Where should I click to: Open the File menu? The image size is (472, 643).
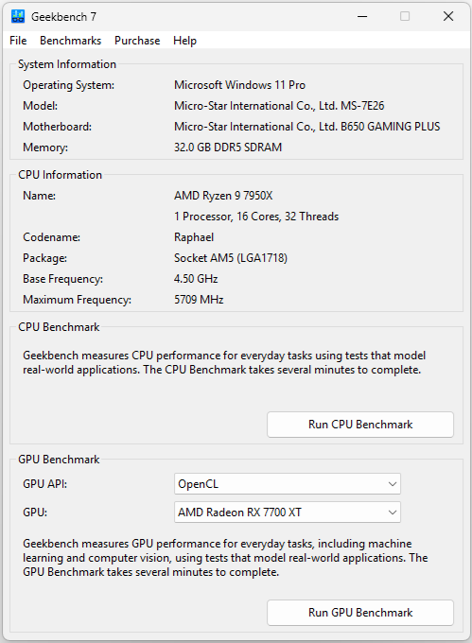(18, 41)
